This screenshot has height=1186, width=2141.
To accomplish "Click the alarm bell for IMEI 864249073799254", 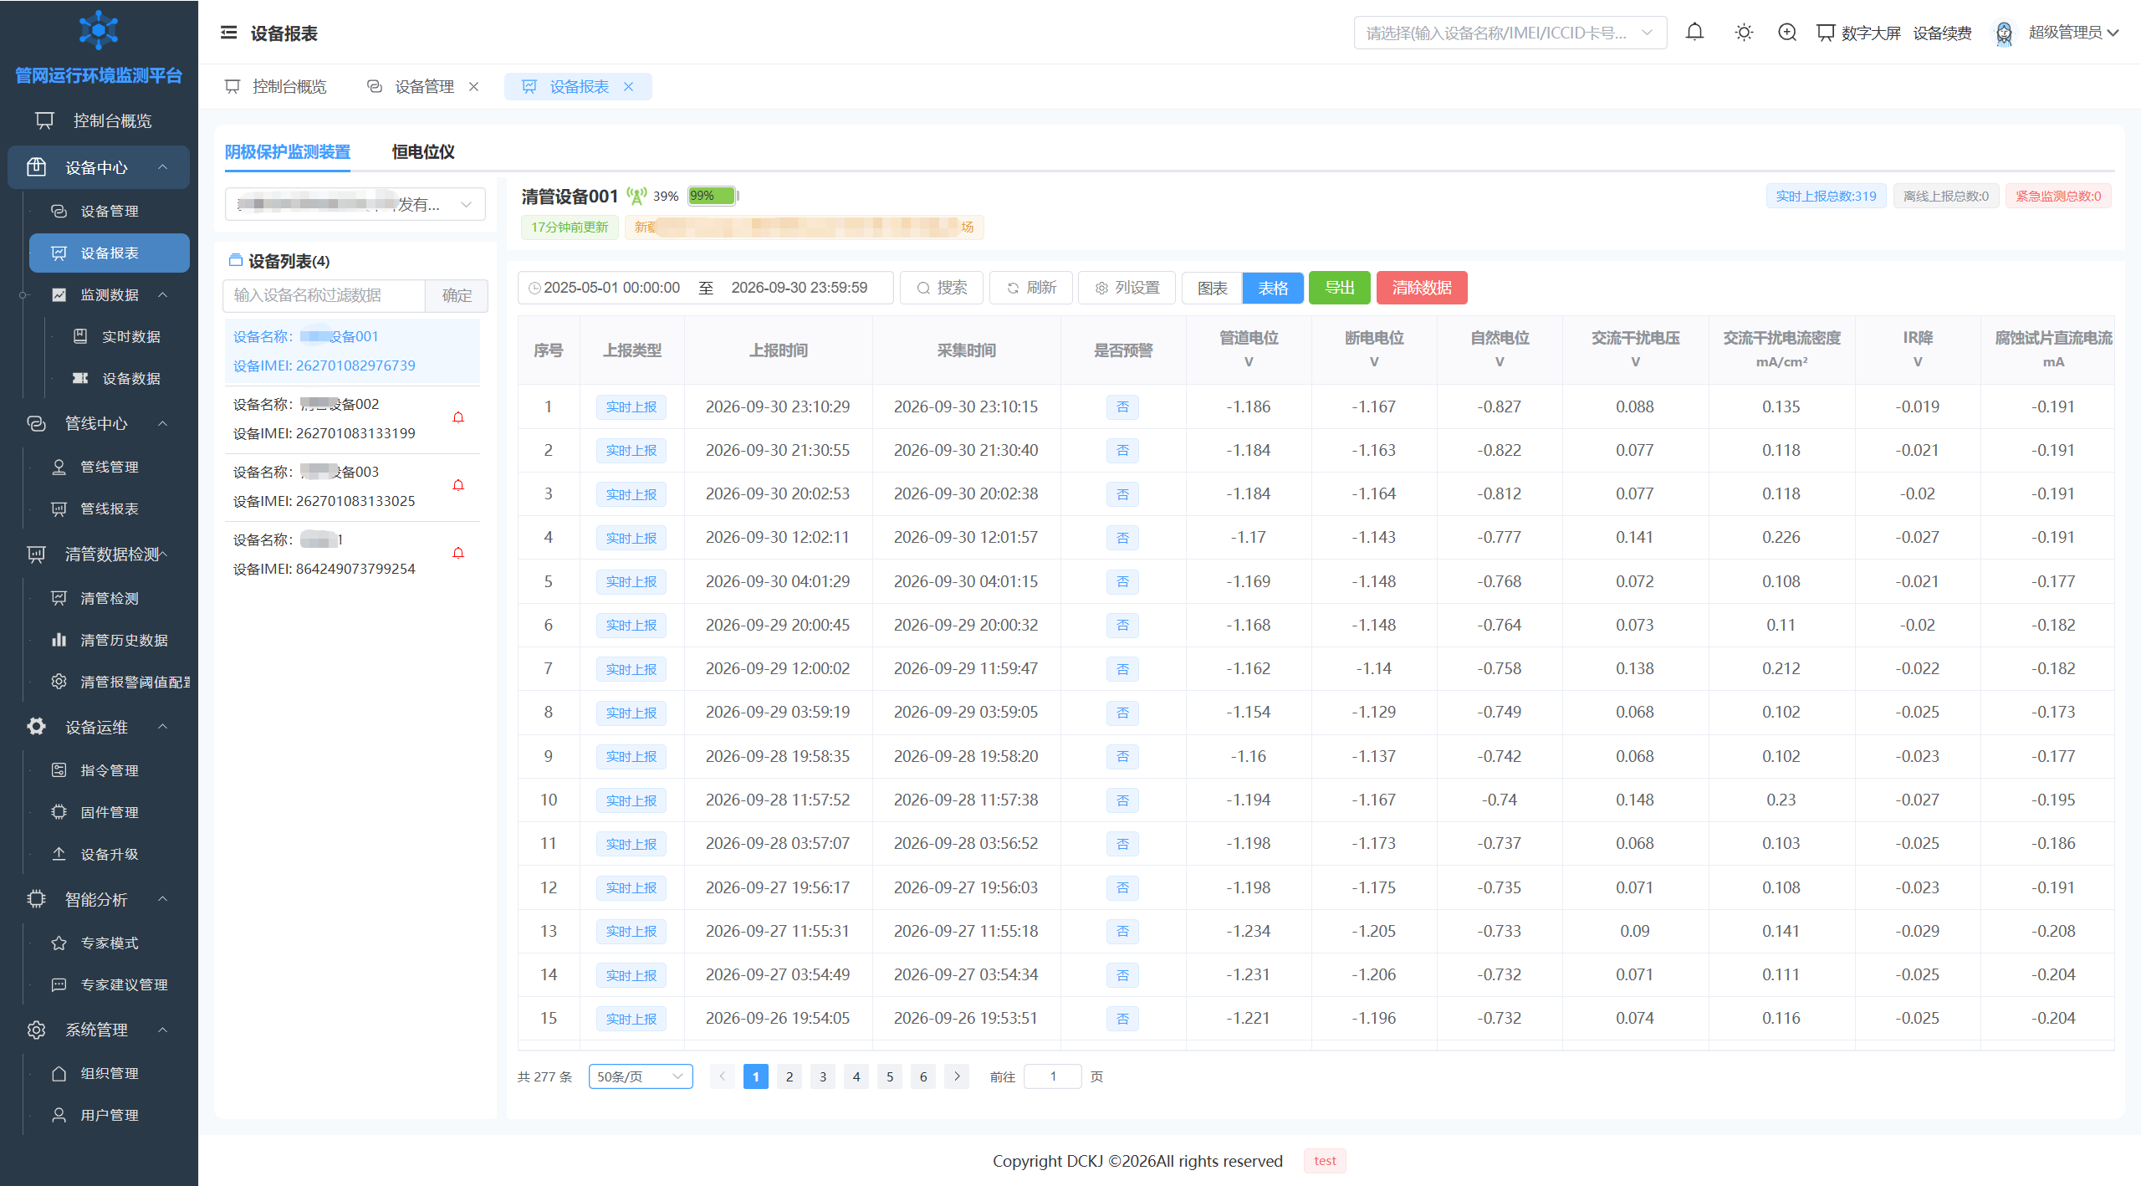I will tap(458, 553).
